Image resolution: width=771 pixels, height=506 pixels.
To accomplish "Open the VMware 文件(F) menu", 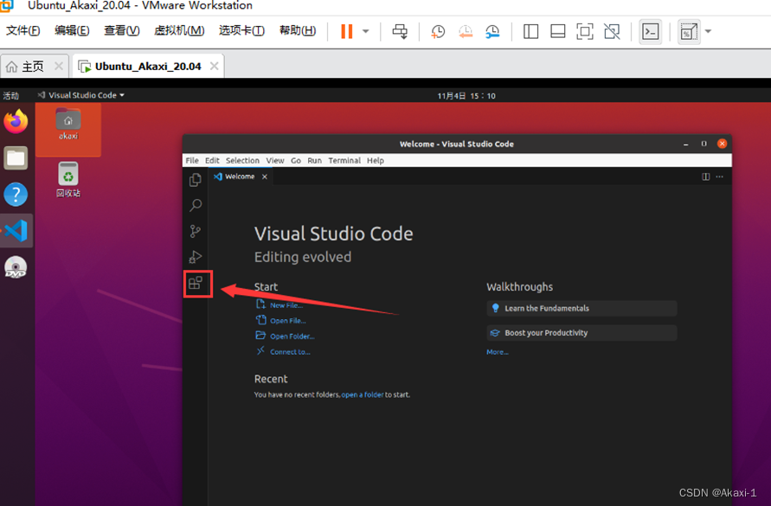I will 22,30.
